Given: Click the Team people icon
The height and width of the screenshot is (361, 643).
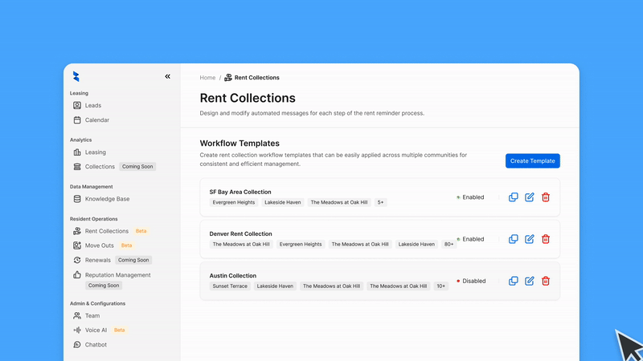Looking at the screenshot, I should 77,315.
